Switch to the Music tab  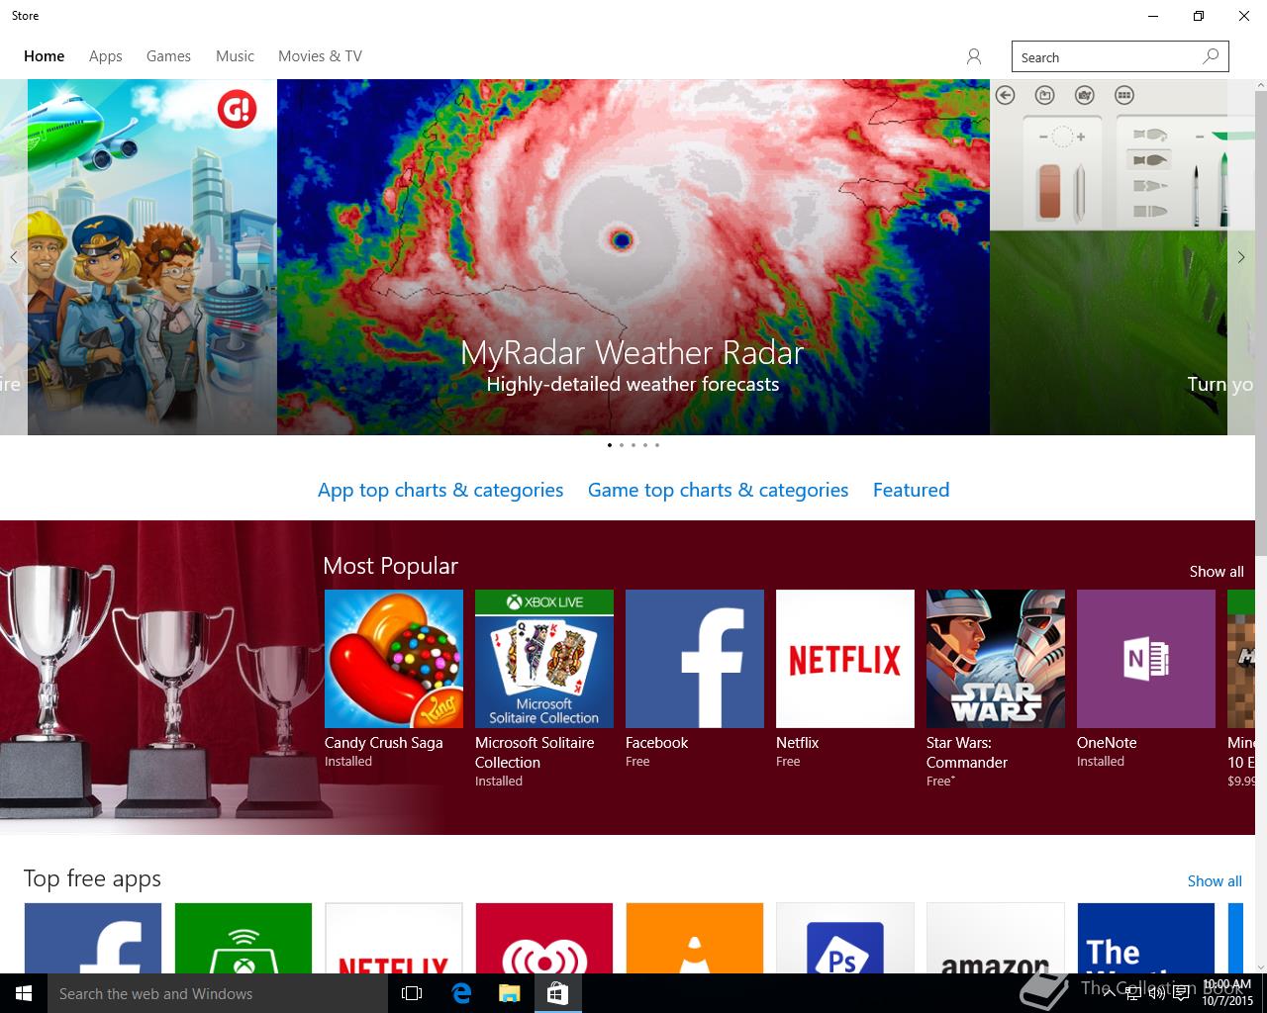(235, 56)
